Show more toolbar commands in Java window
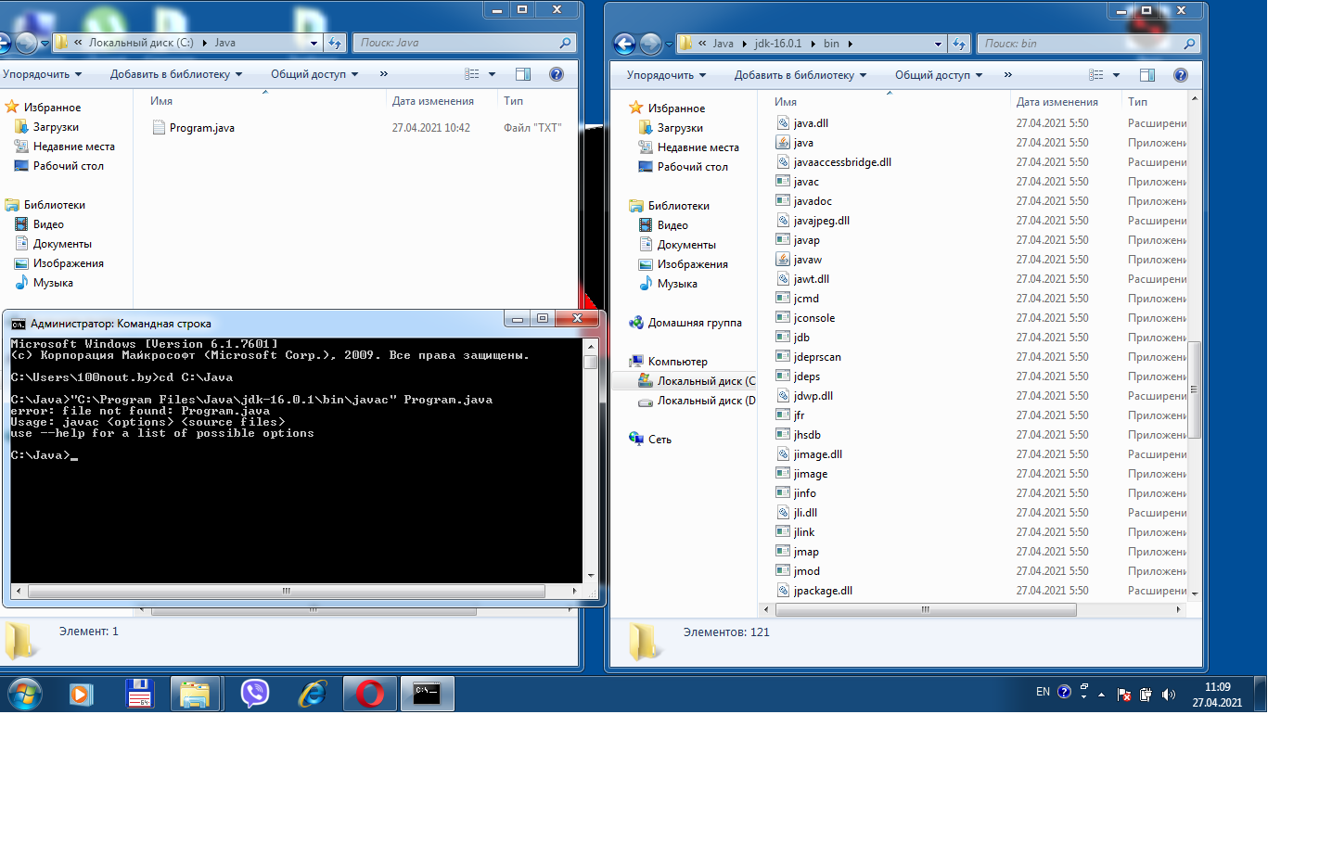 pos(384,74)
